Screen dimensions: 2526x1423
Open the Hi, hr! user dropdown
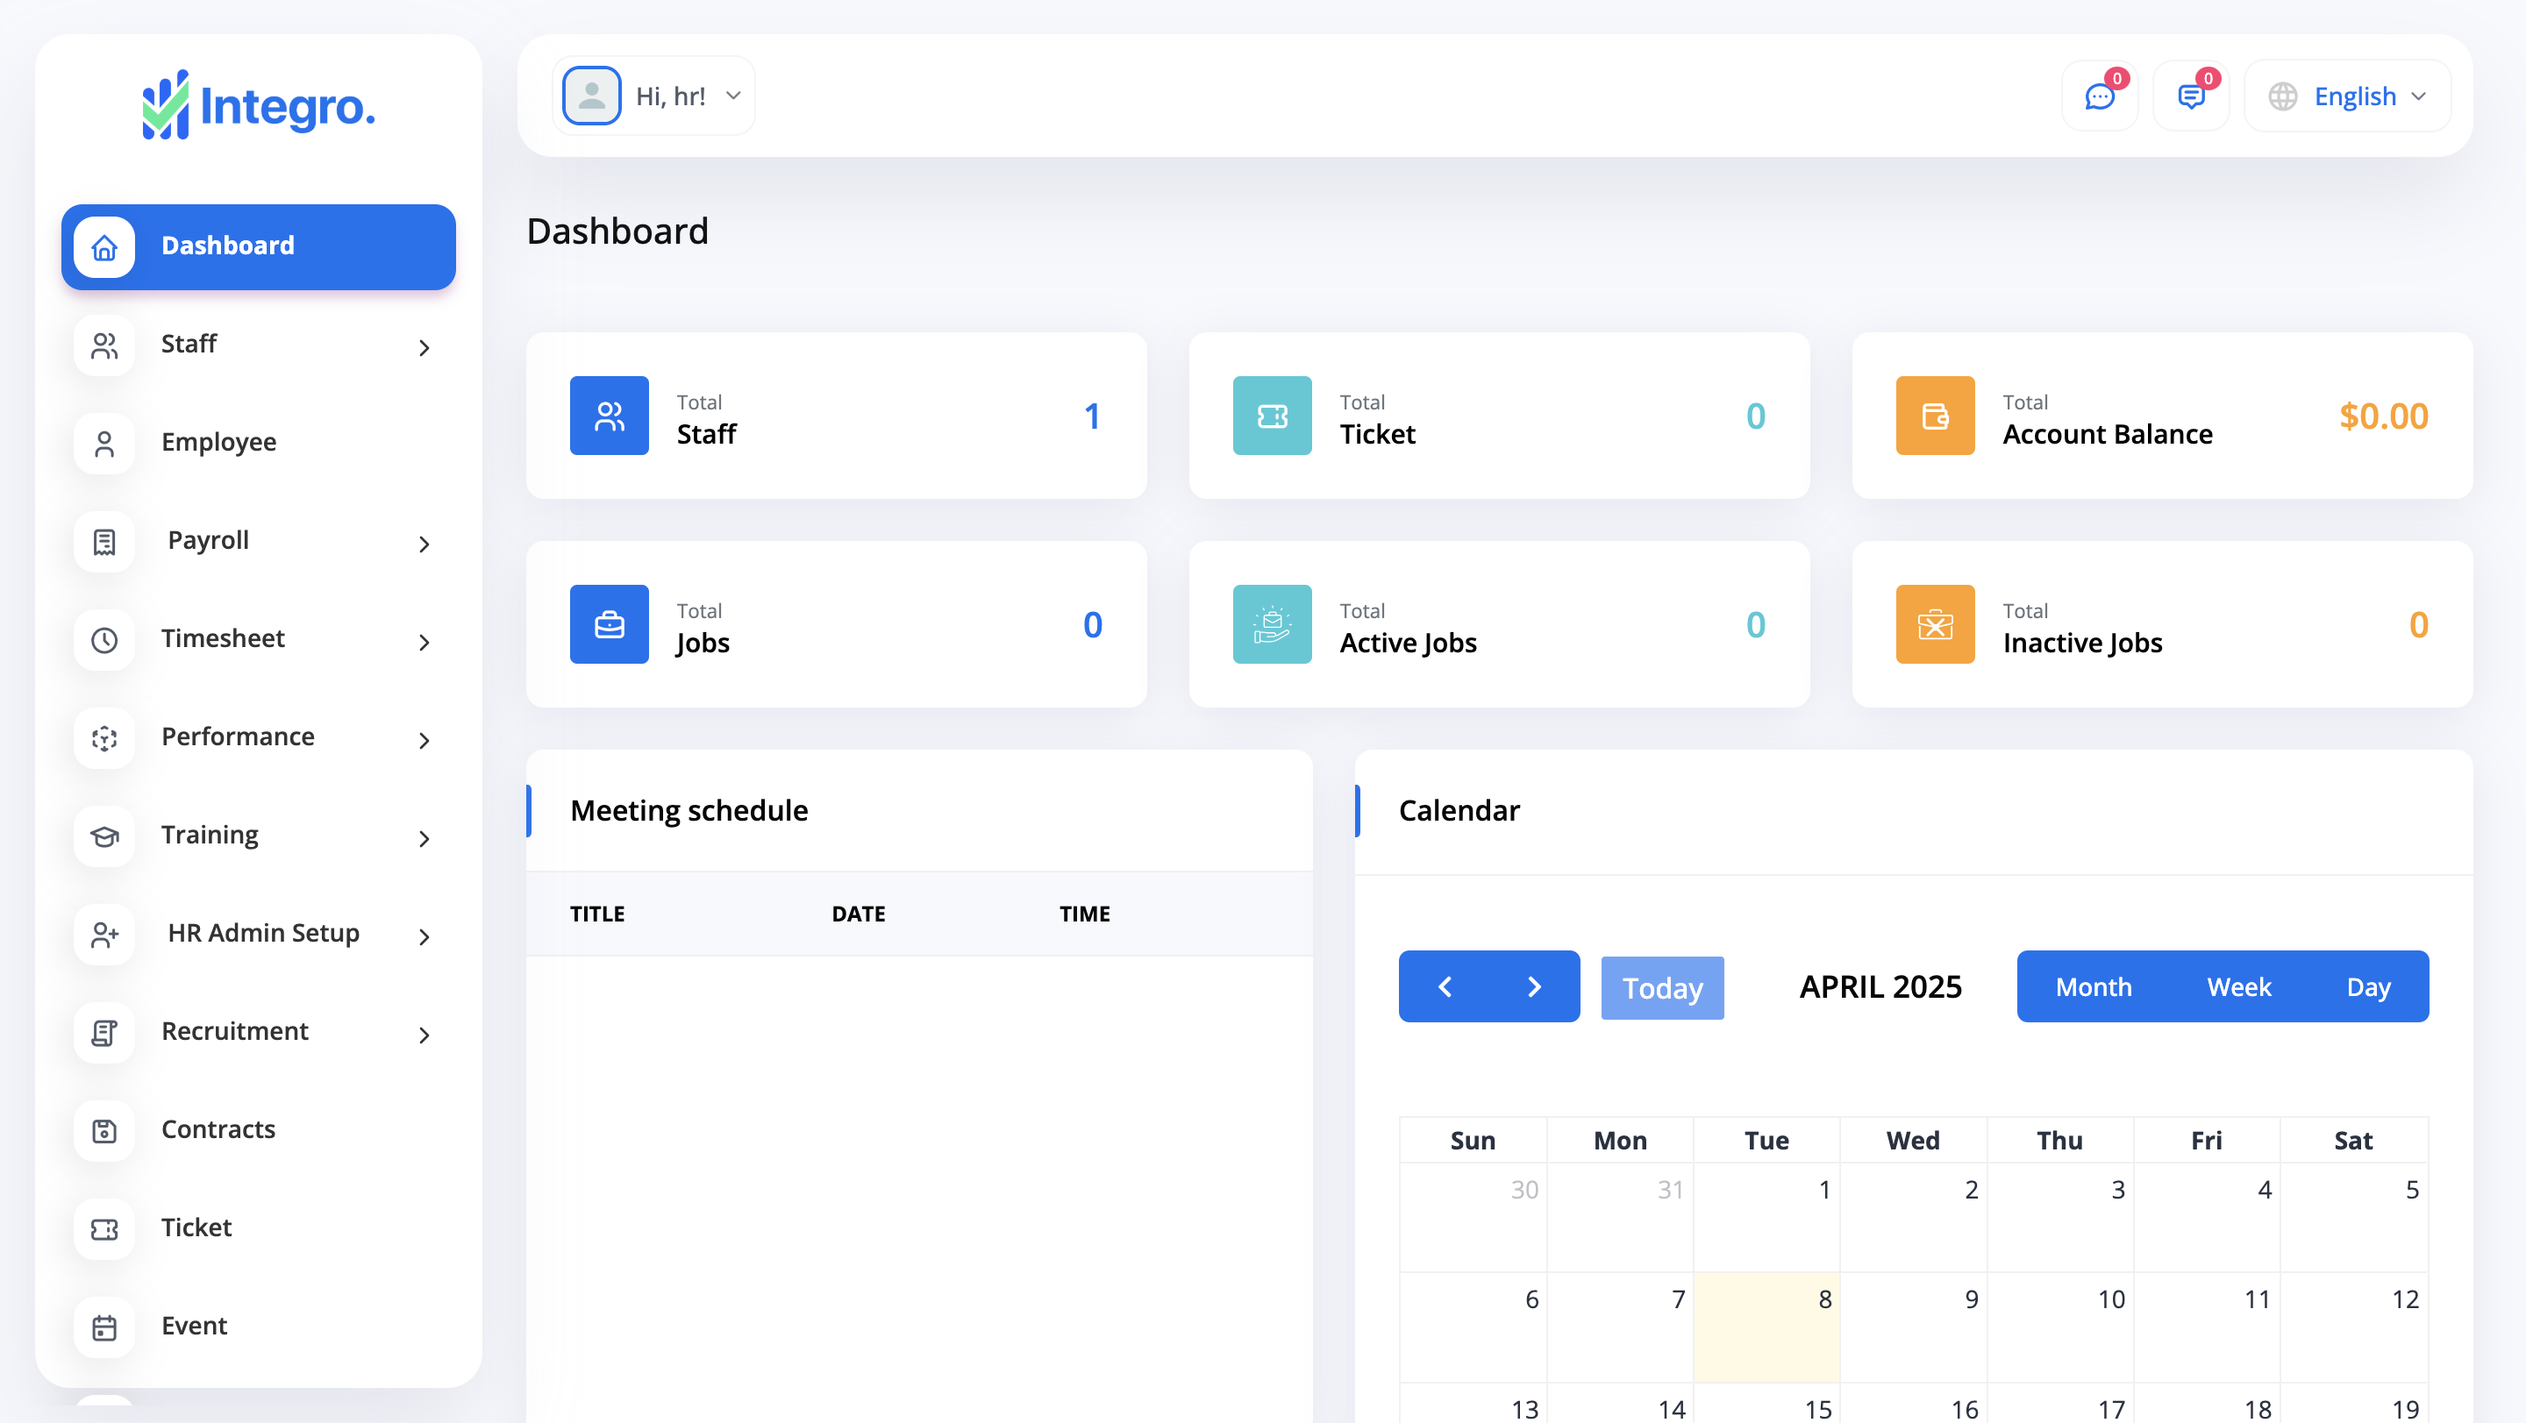click(x=654, y=96)
